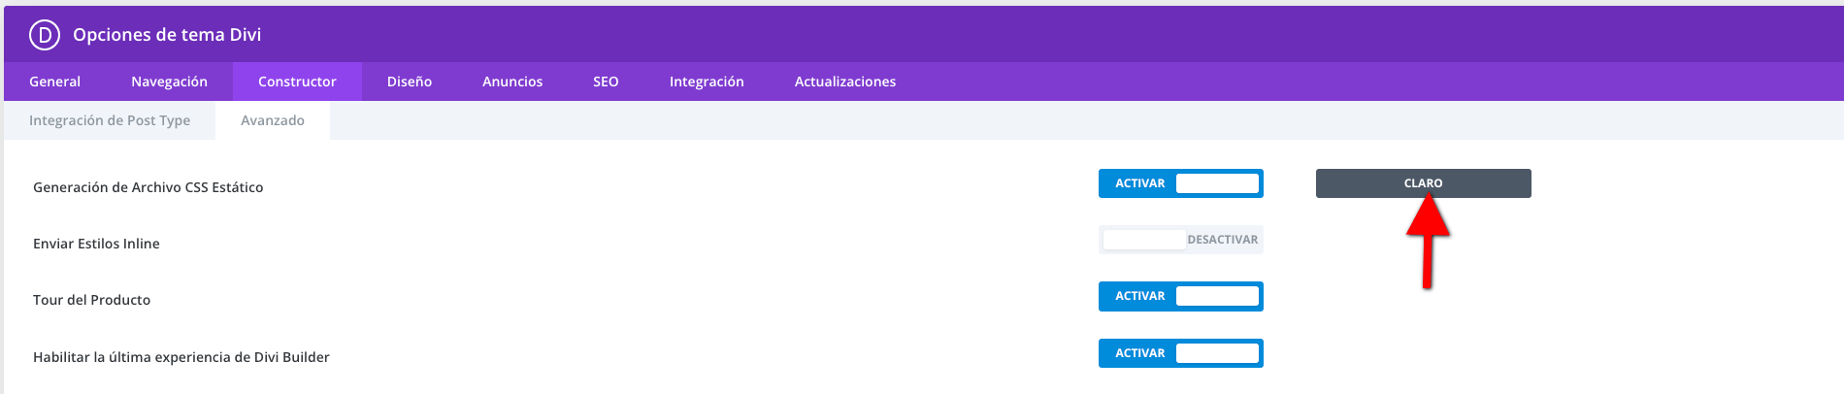The image size is (1844, 394).
Task: Open the SEO tab
Action: click(x=606, y=82)
